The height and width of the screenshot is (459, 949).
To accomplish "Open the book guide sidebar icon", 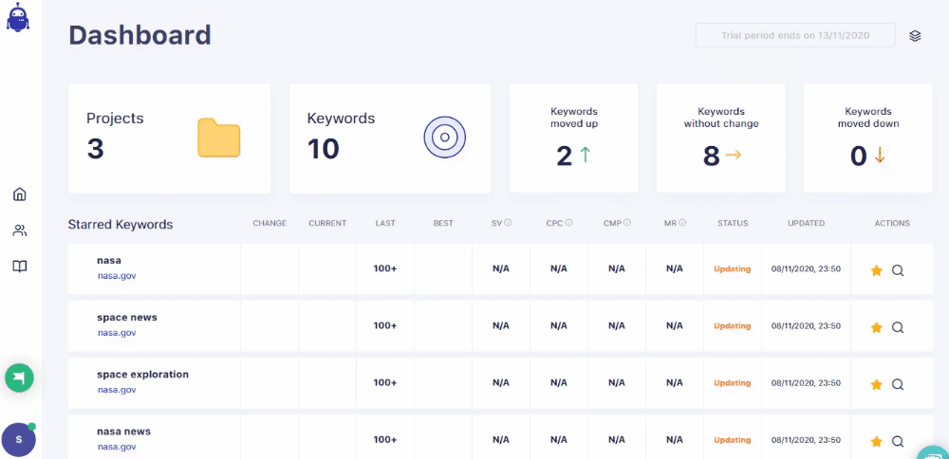I will (20, 266).
